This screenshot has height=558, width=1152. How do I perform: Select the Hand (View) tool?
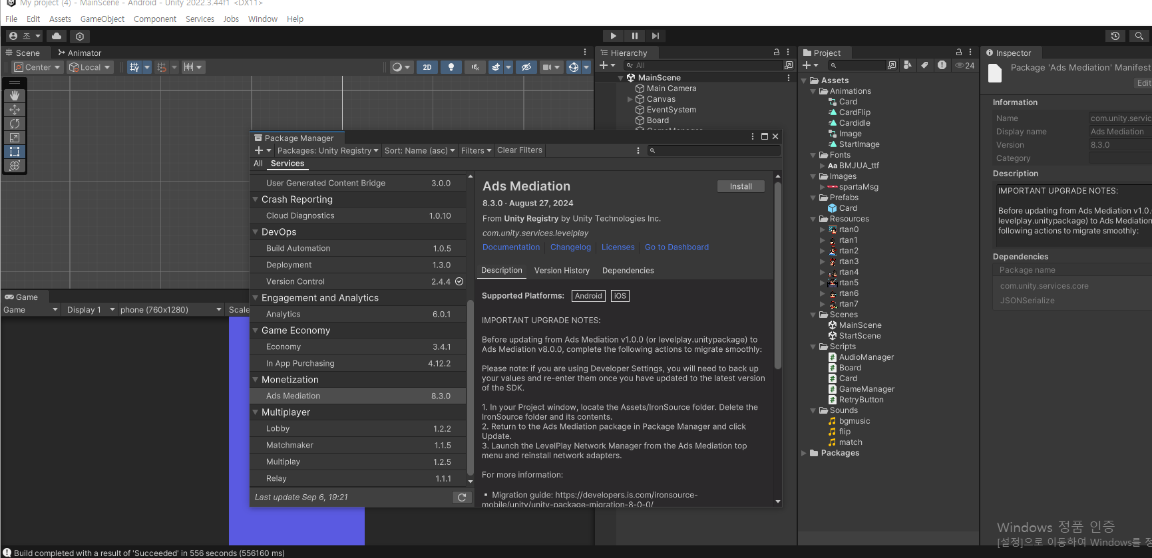[15, 96]
